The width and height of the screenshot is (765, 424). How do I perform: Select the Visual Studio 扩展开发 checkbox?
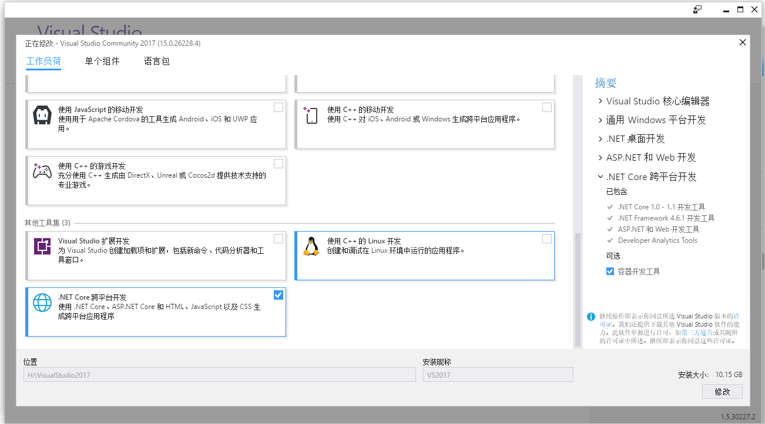[x=279, y=239]
